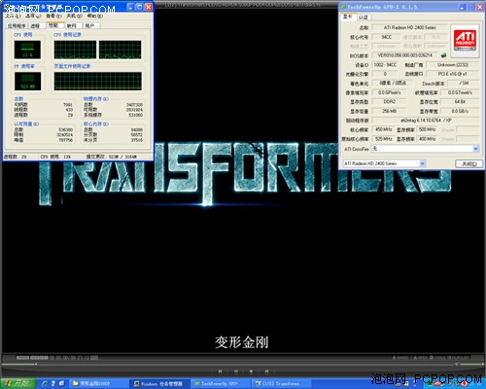Image resolution: width=486 pixels, height=389 pixels.
Task: Select the 应用程序 tab in Task Manager
Action: tap(17, 25)
